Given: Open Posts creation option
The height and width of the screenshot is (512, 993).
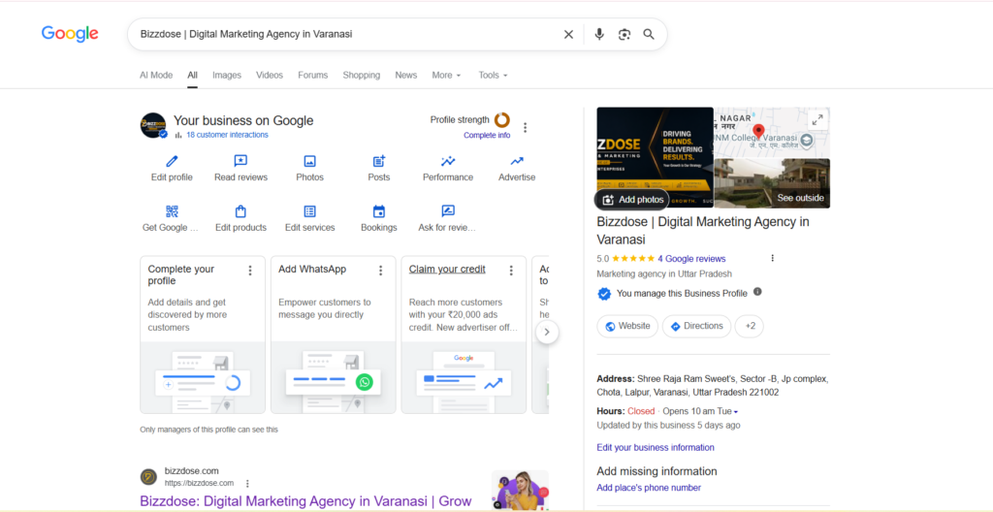Looking at the screenshot, I should (379, 169).
